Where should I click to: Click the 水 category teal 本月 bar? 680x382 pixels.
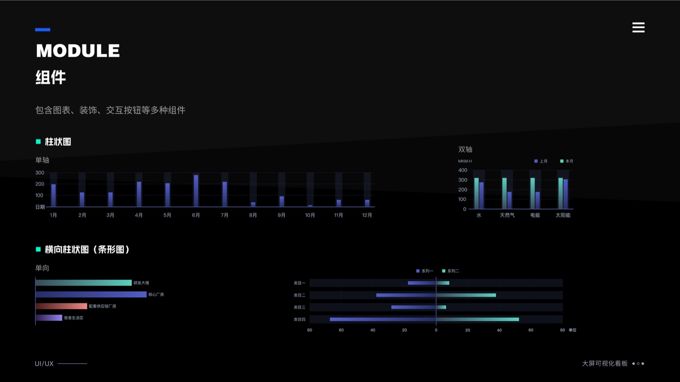tap(476, 193)
